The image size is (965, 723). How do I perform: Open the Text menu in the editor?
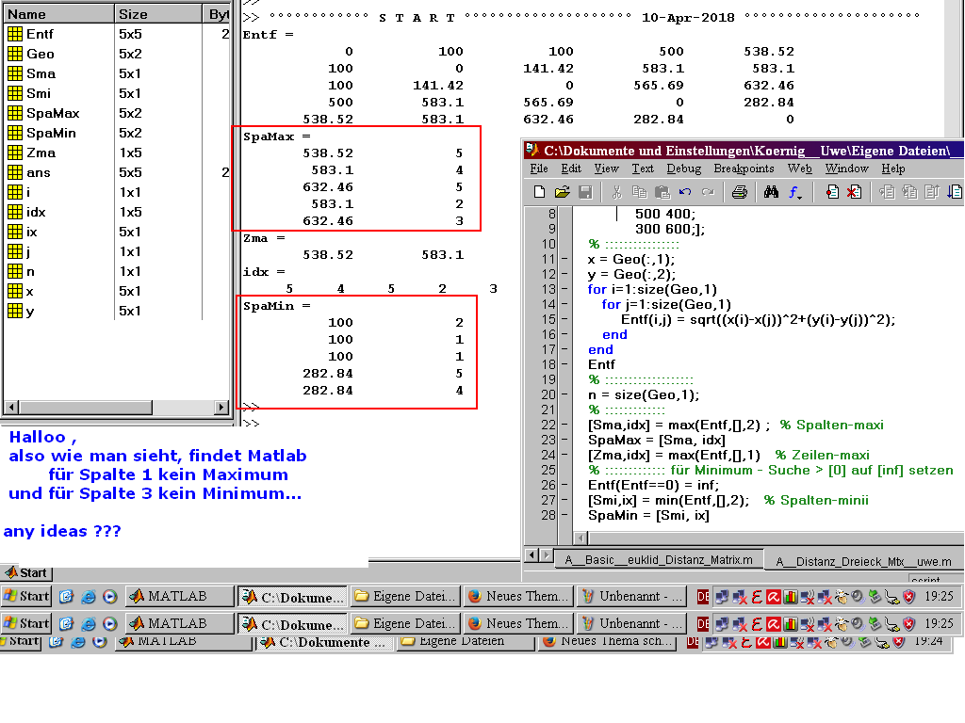pos(643,169)
